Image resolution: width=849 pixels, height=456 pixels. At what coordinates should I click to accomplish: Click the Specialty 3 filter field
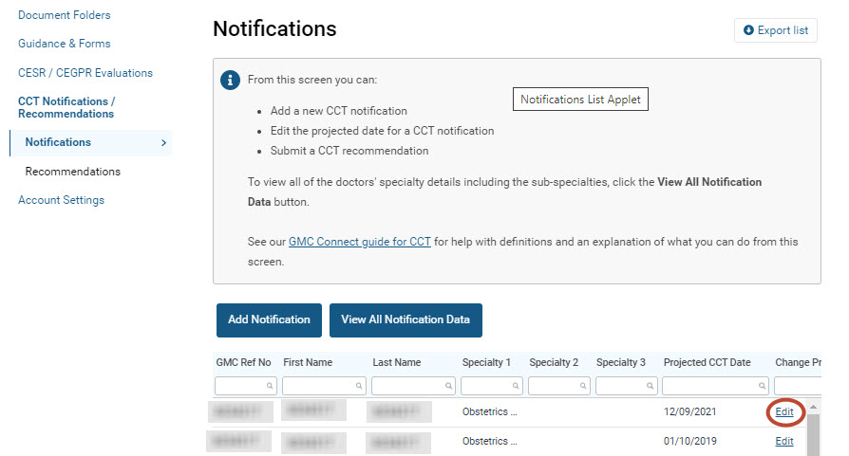pos(627,386)
